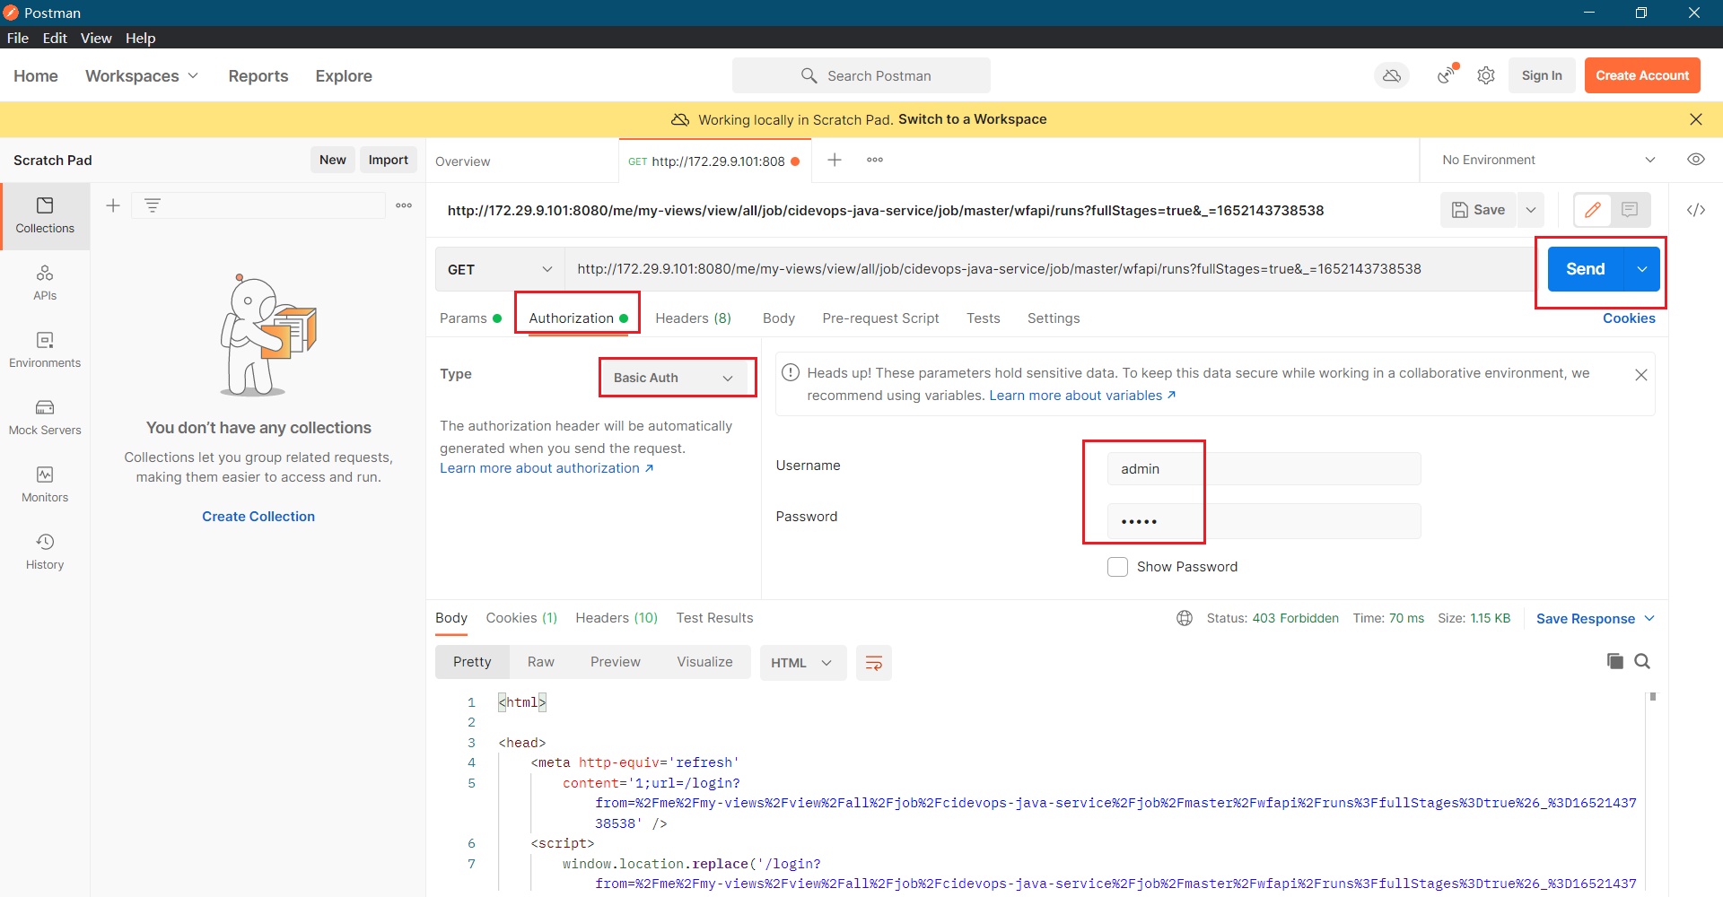Open the Collections sidebar section
The height and width of the screenshot is (897, 1723).
point(45,216)
